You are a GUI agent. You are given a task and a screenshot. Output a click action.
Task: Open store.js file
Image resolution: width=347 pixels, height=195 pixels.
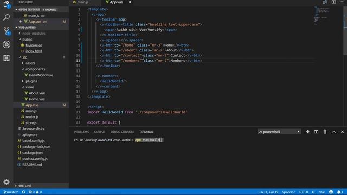[41, 123]
